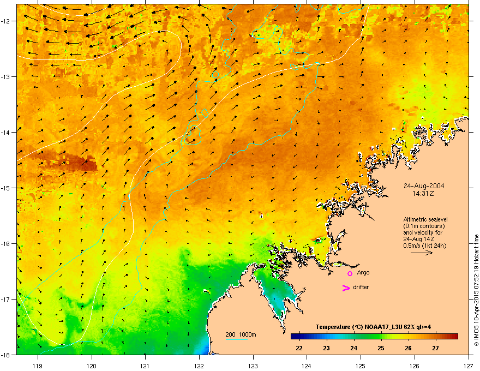The image size is (480, 371).
Task: Click longitude label 119 on bottom axis
Action: click(x=38, y=366)
